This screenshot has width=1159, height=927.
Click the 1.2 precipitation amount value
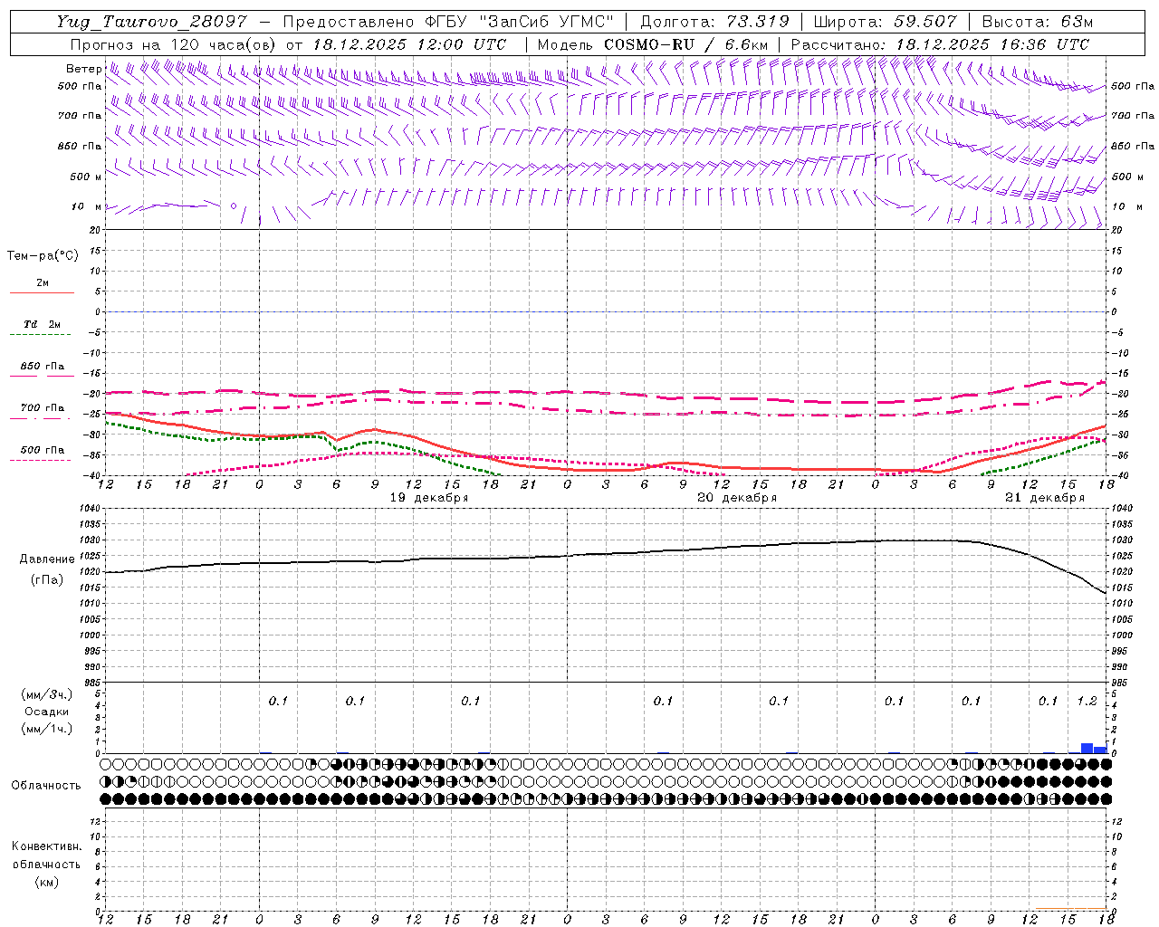click(x=1087, y=701)
